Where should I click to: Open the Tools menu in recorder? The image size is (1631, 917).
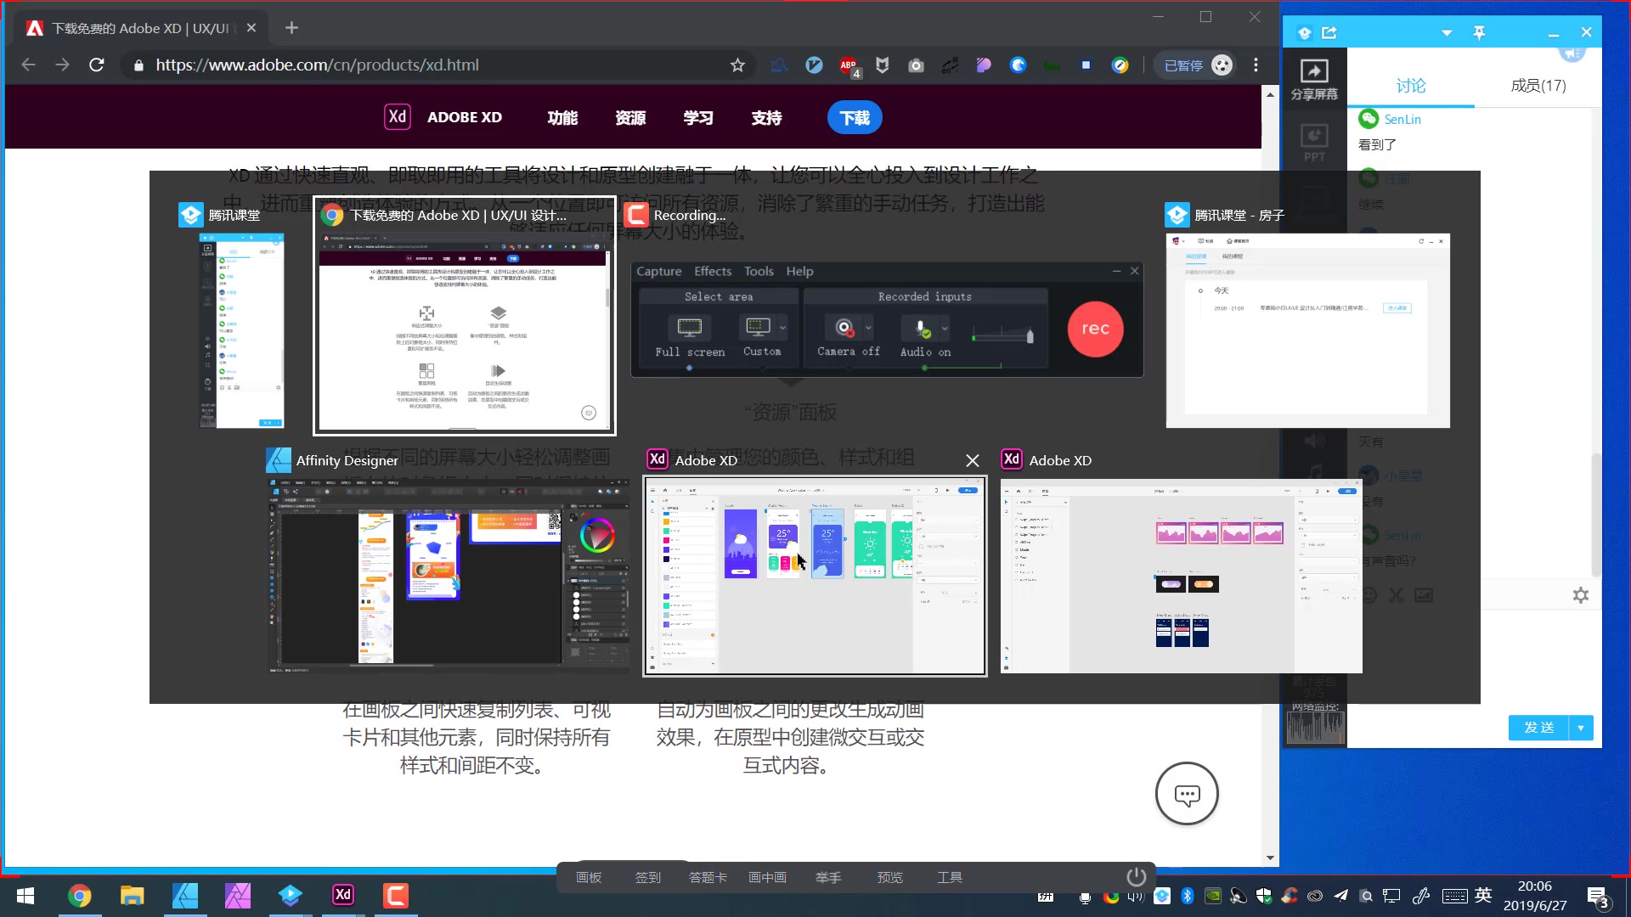759,271
